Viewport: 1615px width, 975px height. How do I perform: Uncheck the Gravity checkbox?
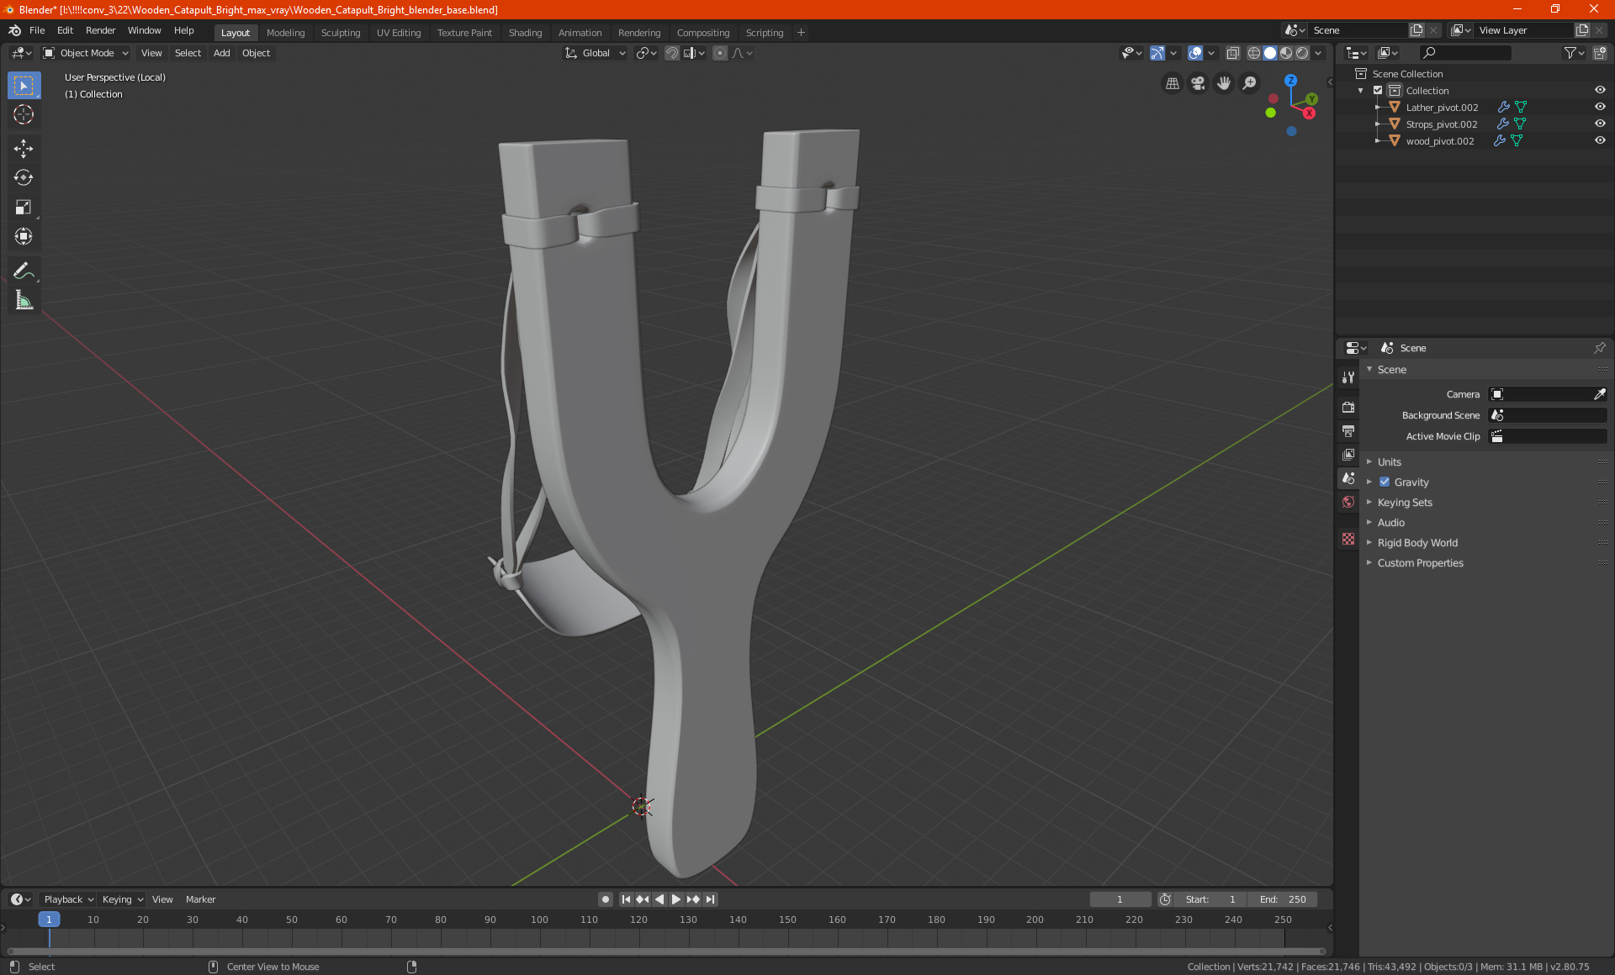tap(1385, 482)
